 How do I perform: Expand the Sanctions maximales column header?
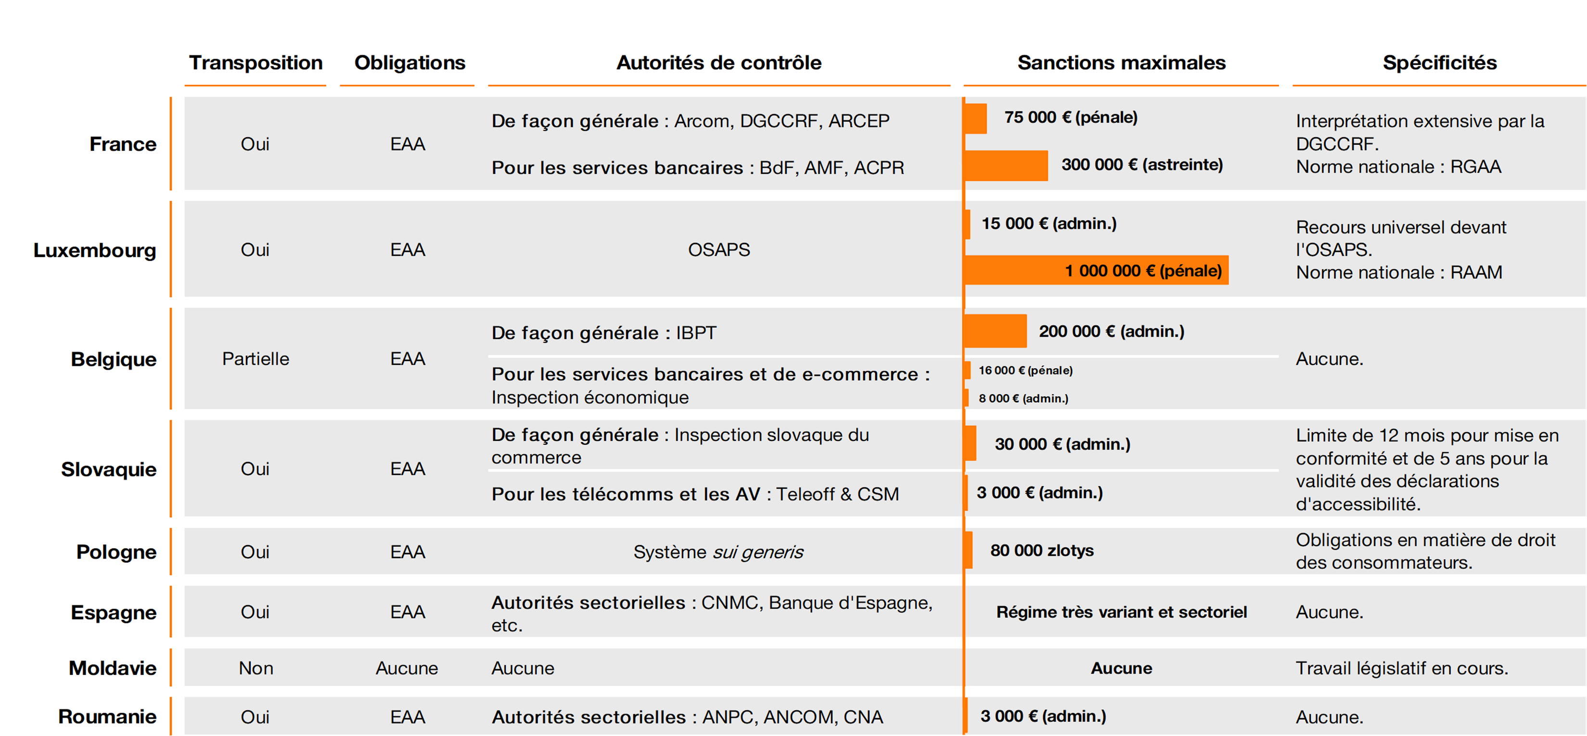pyautogui.click(x=1121, y=62)
